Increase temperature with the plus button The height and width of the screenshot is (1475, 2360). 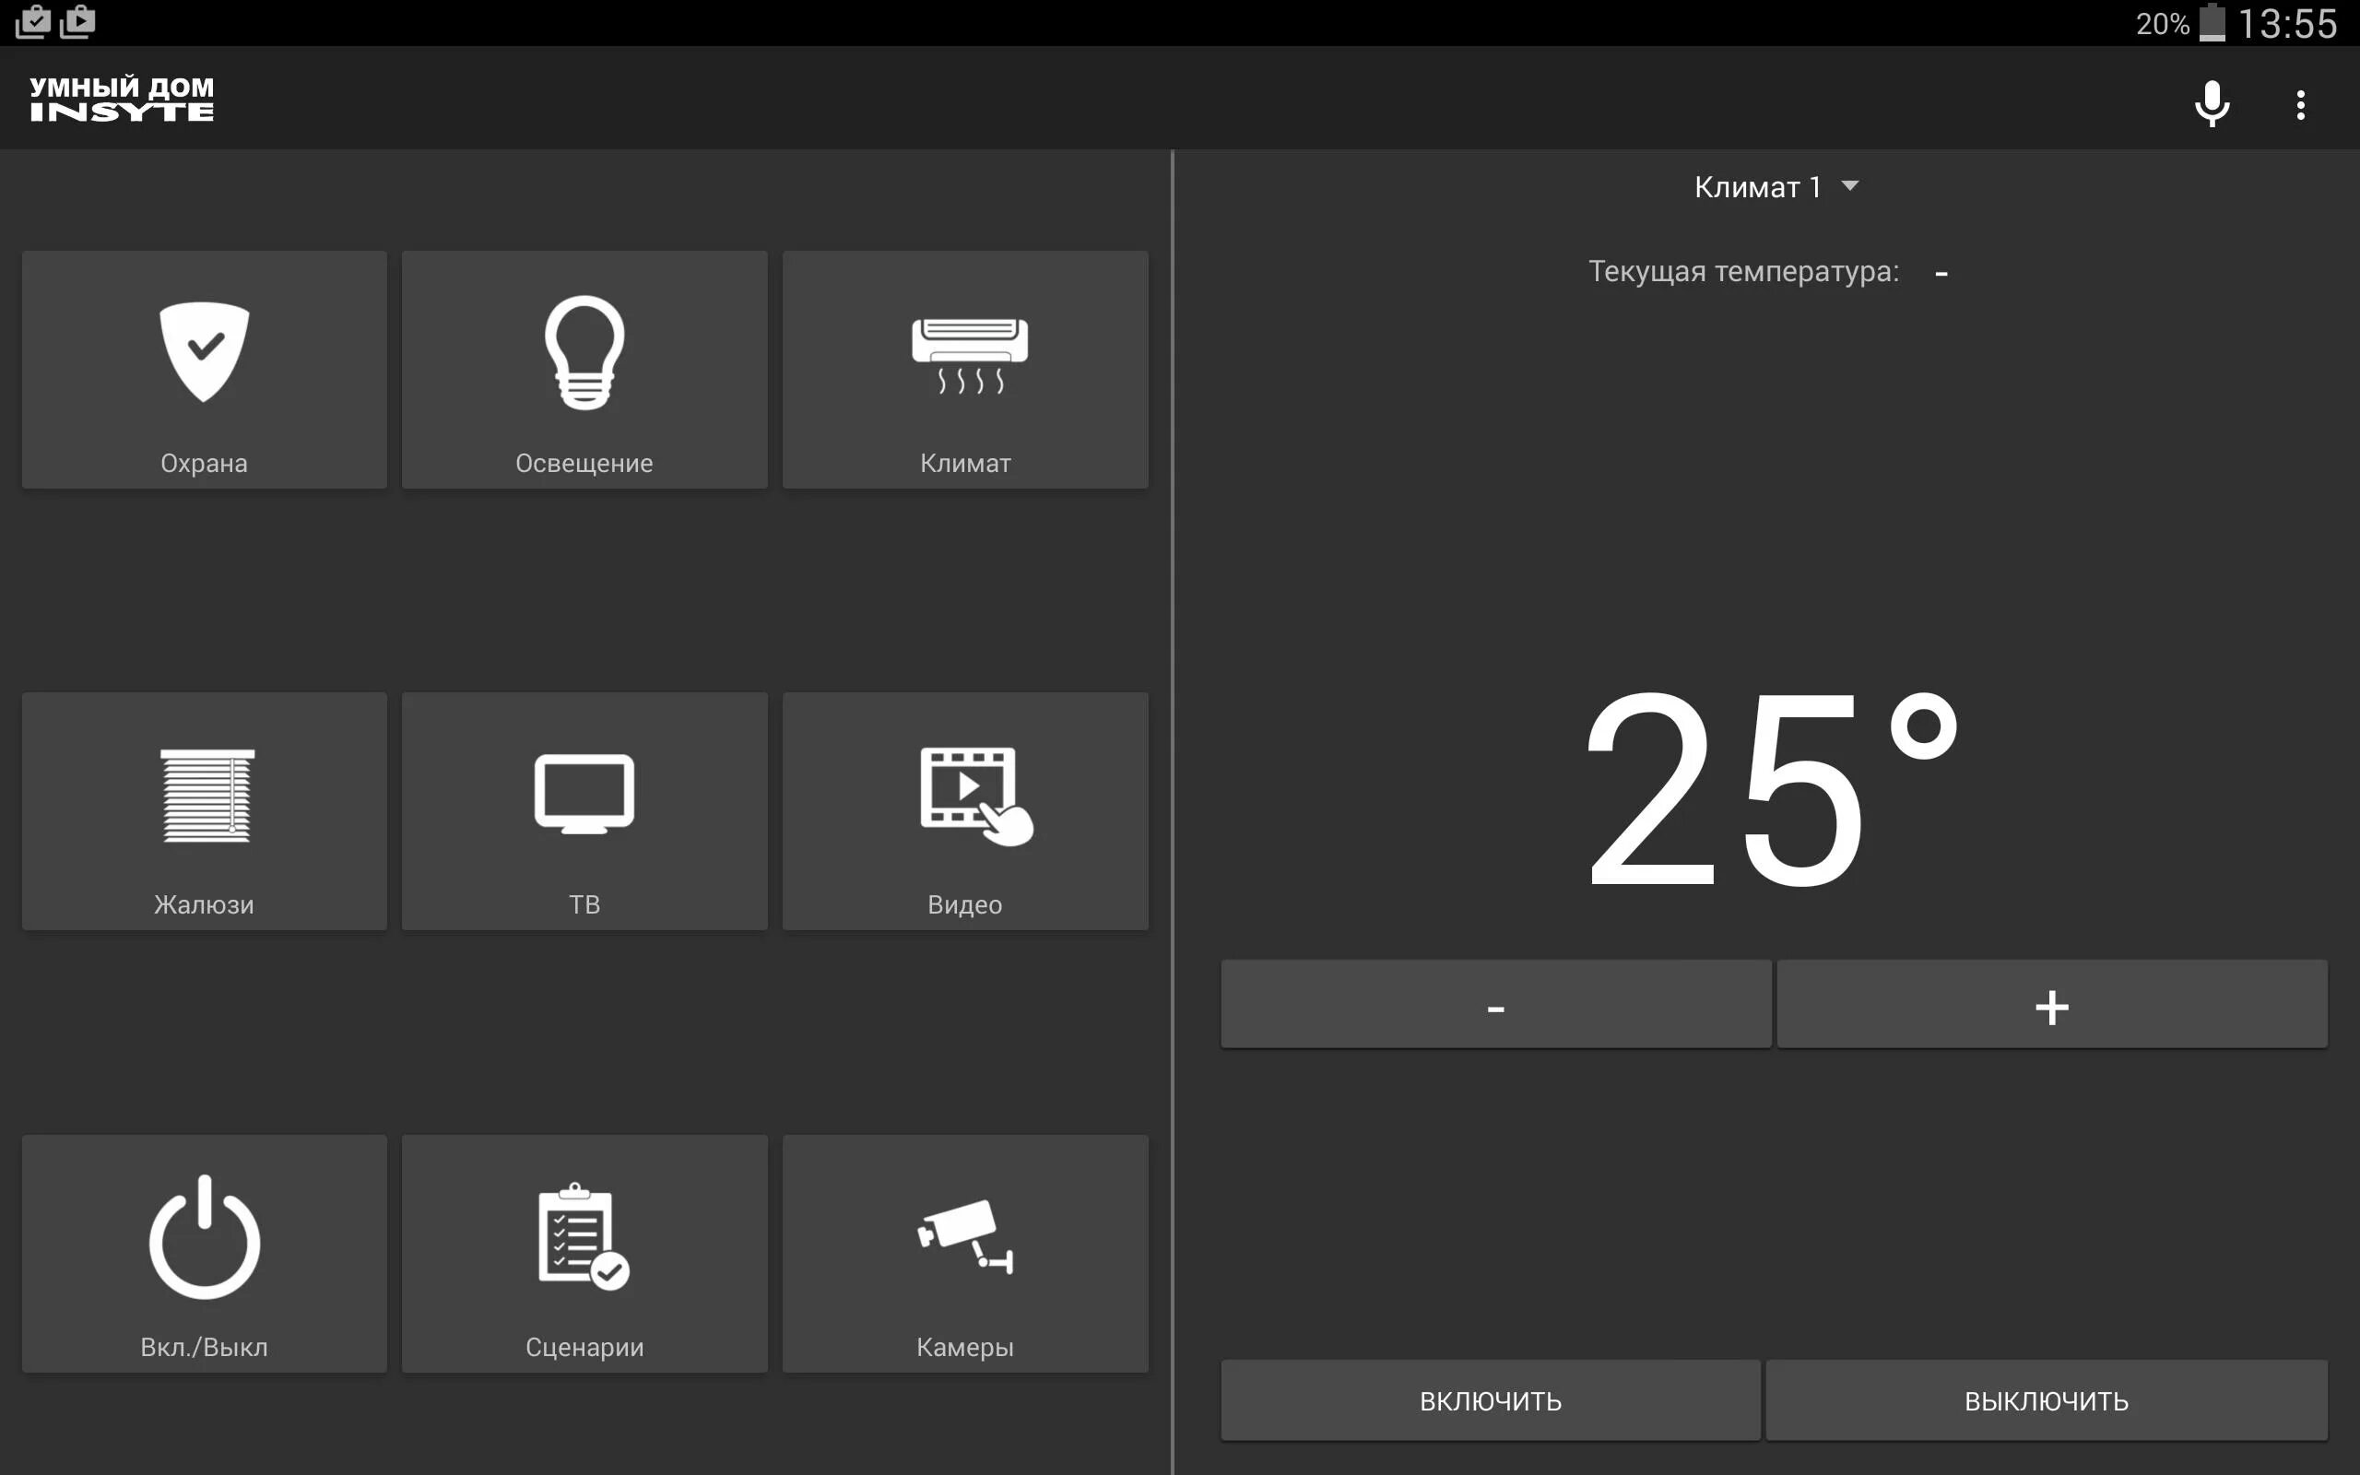tap(2051, 1005)
